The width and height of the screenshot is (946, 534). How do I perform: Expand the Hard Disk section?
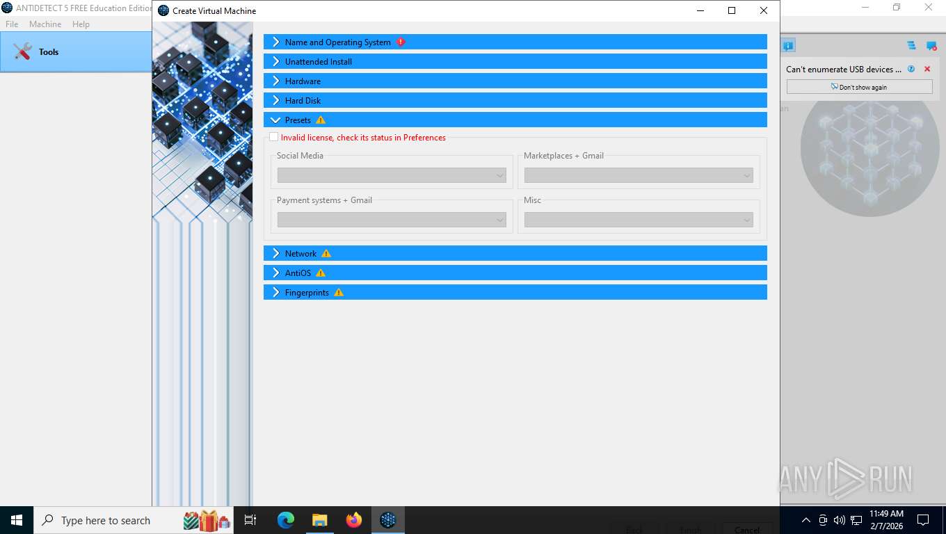pyautogui.click(x=515, y=100)
